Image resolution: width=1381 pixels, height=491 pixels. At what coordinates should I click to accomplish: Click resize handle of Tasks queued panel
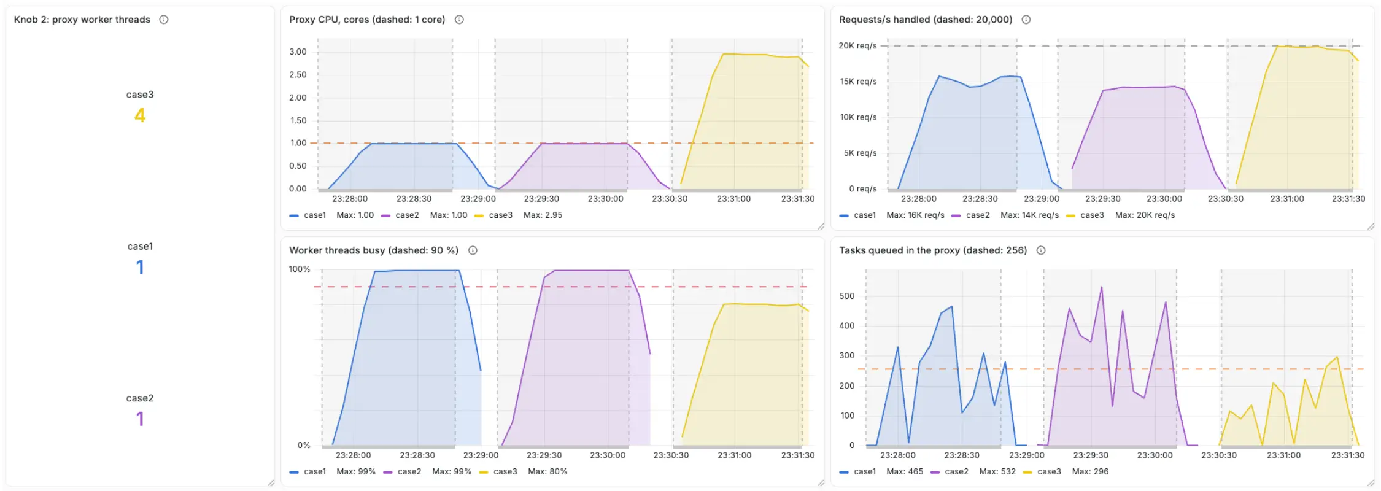[x=1371, y=484]
